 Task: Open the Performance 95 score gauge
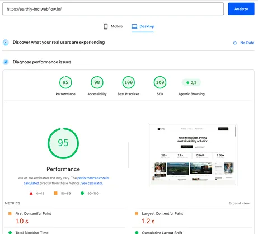65,82
